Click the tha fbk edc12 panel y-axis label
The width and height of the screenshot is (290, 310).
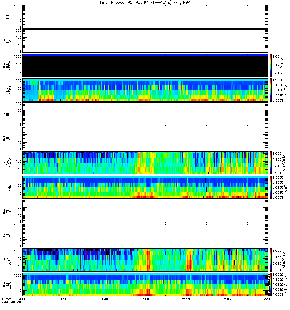7,65
